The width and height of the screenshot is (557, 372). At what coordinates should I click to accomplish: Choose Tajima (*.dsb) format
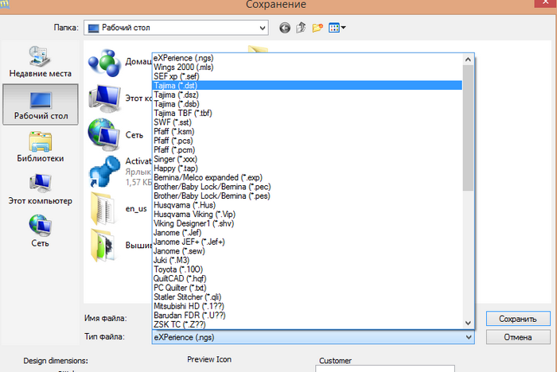307,104
